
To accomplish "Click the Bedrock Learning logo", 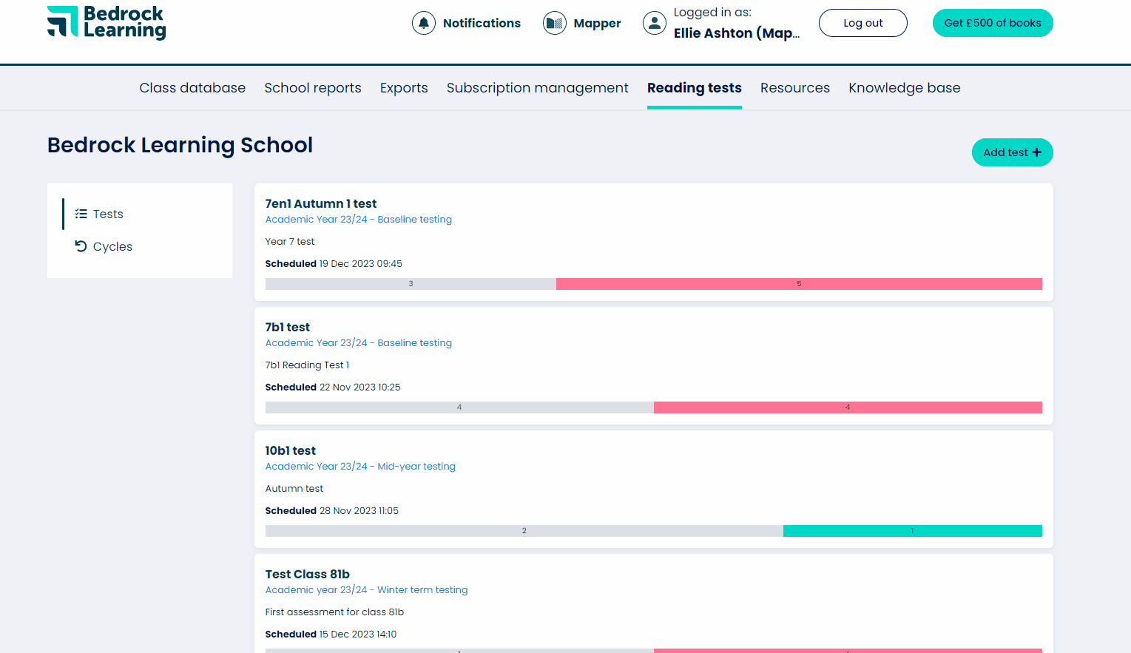I will [107, 22].
